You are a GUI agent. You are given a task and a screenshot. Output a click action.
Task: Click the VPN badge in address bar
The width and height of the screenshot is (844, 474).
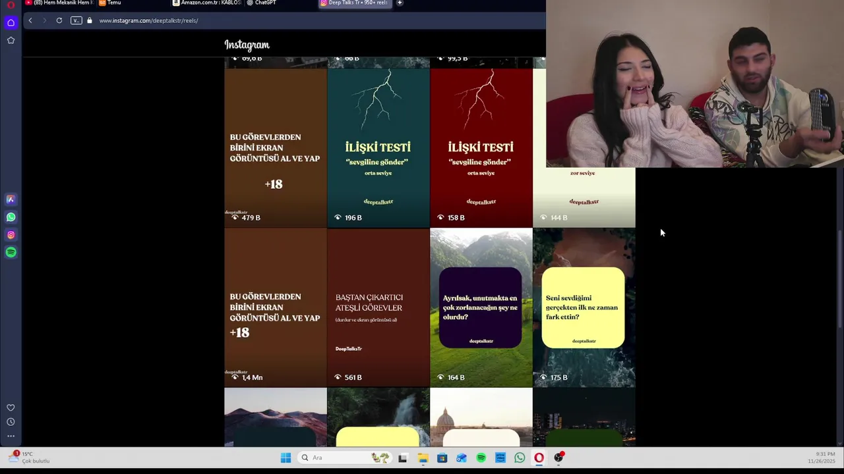[76, 20]
